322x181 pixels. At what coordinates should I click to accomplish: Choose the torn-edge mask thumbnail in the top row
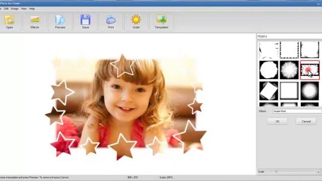269,50
